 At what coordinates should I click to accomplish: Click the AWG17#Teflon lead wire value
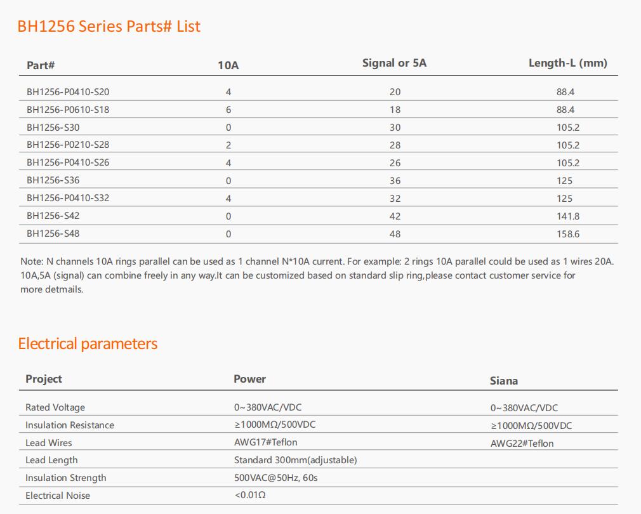click(x=266, y=442)
